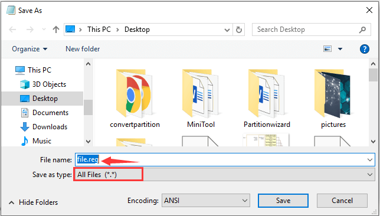Image resolution: width=380 pixels, height=216 pixels.
Task: Refresh the Desktop folder view
Action: [239, 30]
